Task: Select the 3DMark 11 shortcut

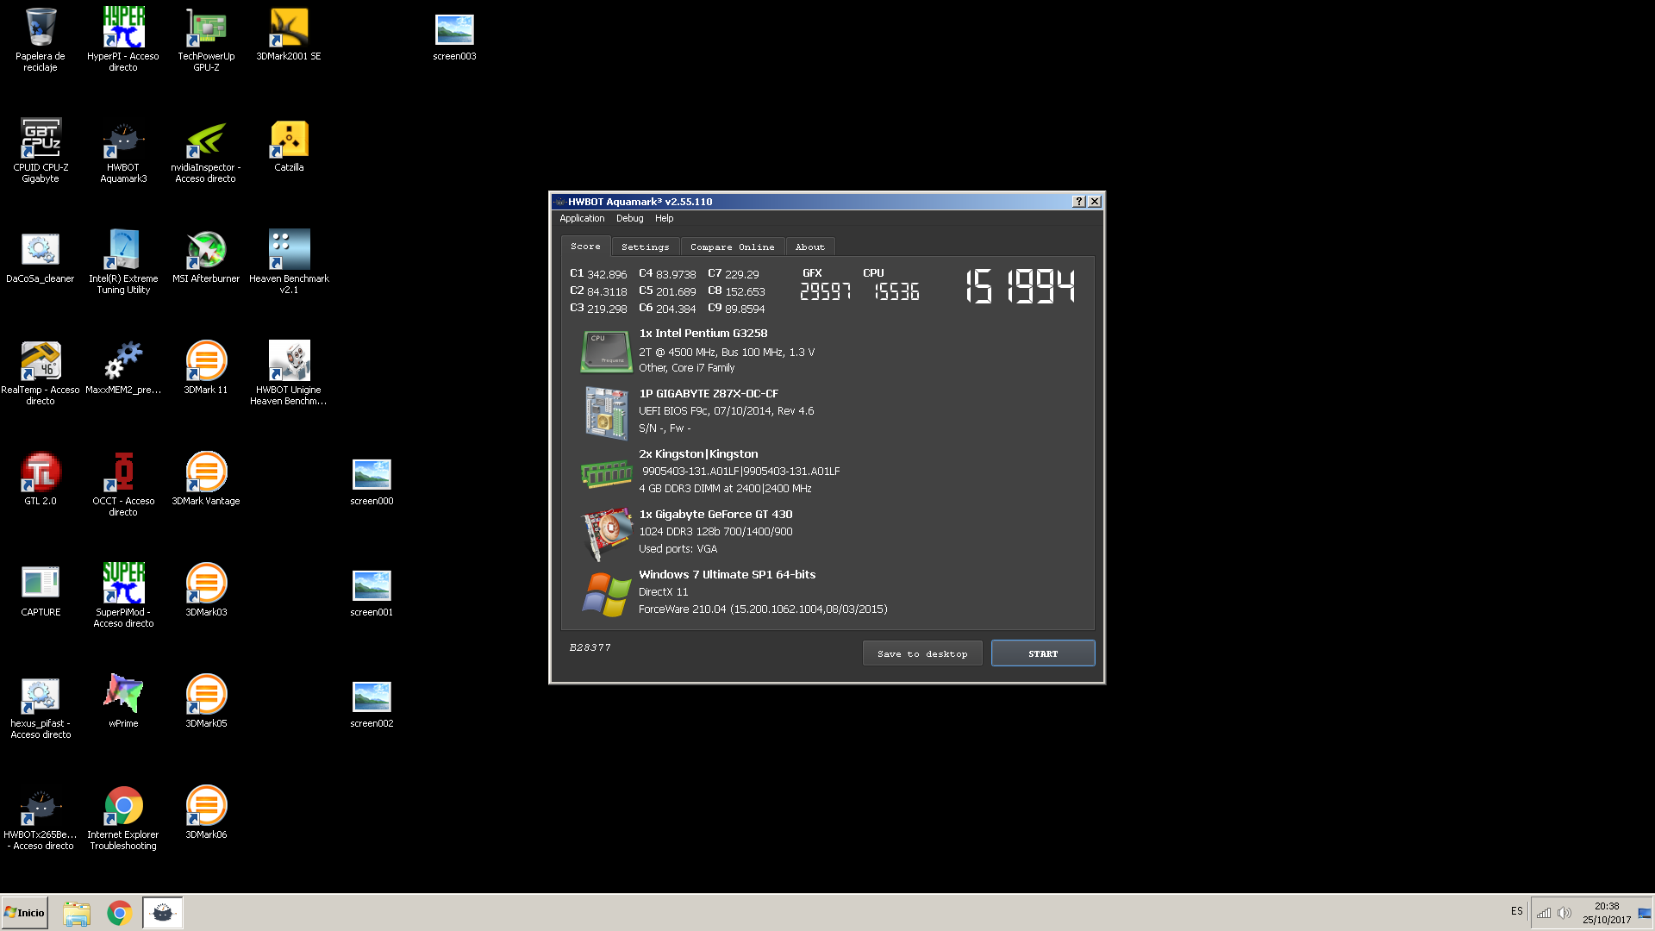Action: pos(206,368)
